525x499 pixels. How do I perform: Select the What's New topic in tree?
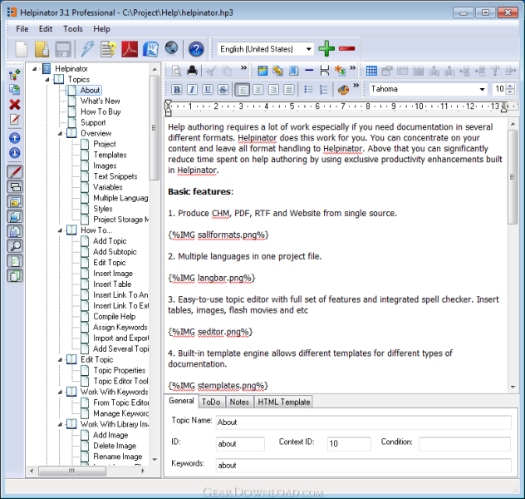pyautogui.click(x=101, y=101)
